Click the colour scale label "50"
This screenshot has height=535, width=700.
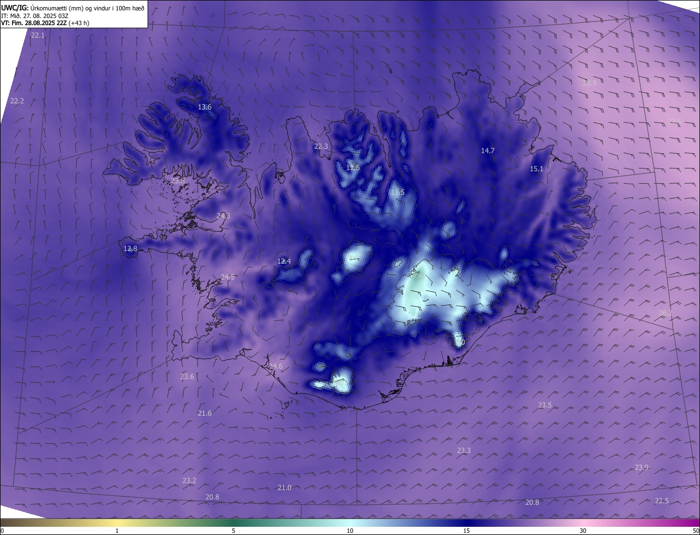tap(696, 531)
